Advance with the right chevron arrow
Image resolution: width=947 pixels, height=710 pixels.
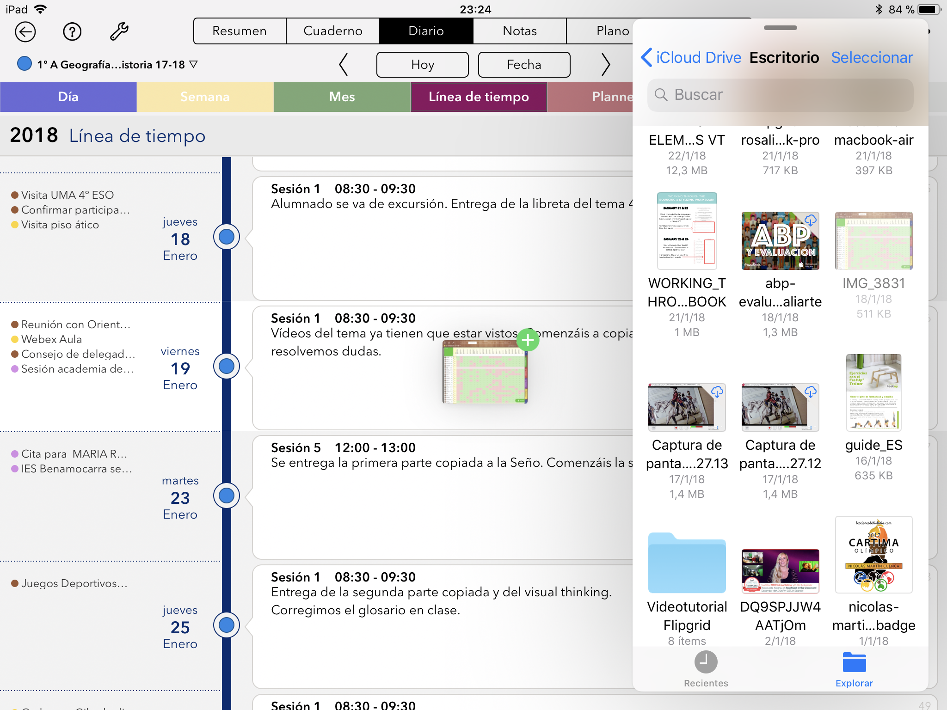(x=605, y=65)
